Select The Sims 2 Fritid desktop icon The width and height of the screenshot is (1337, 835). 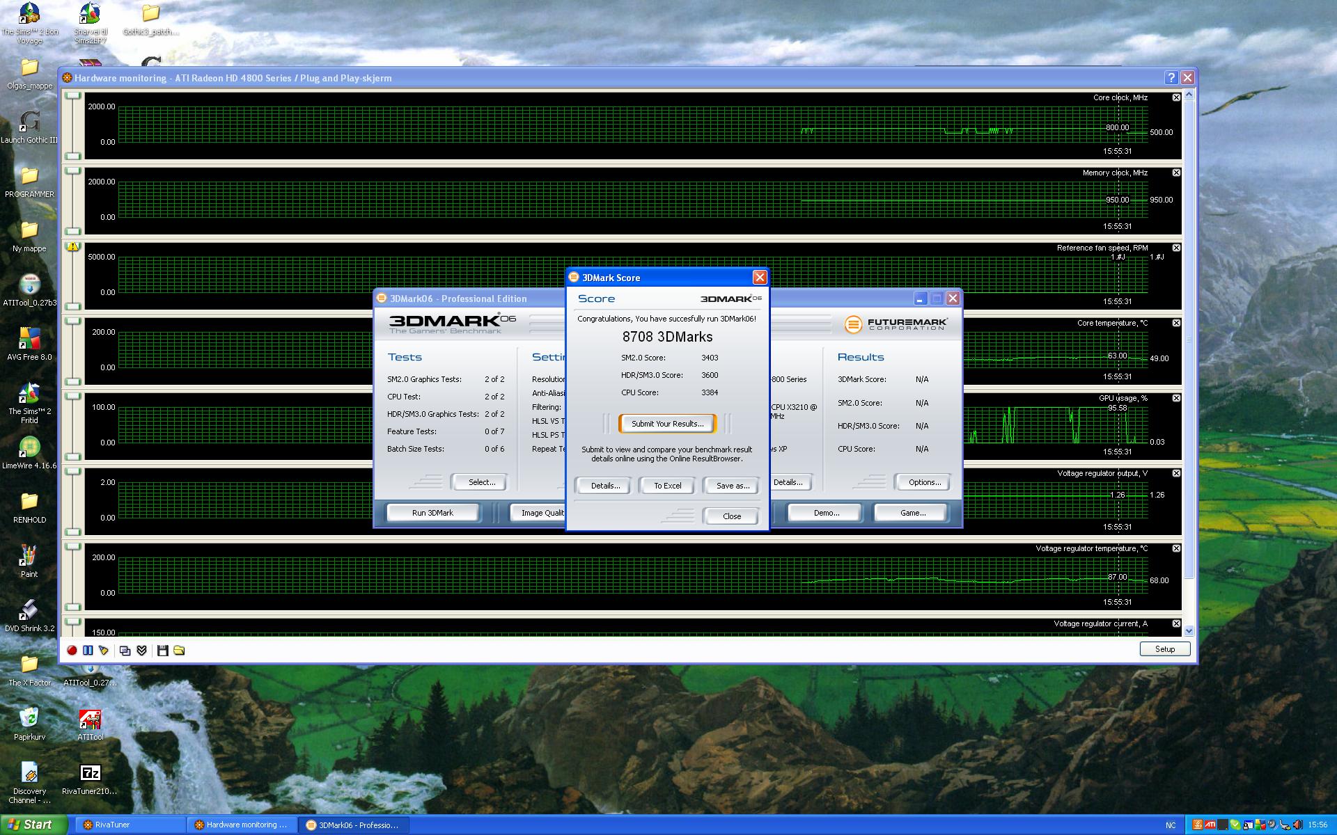tap(29, 403)
